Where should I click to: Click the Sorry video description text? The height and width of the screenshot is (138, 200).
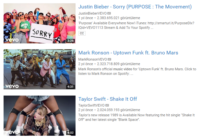click(x=136, y=25)
